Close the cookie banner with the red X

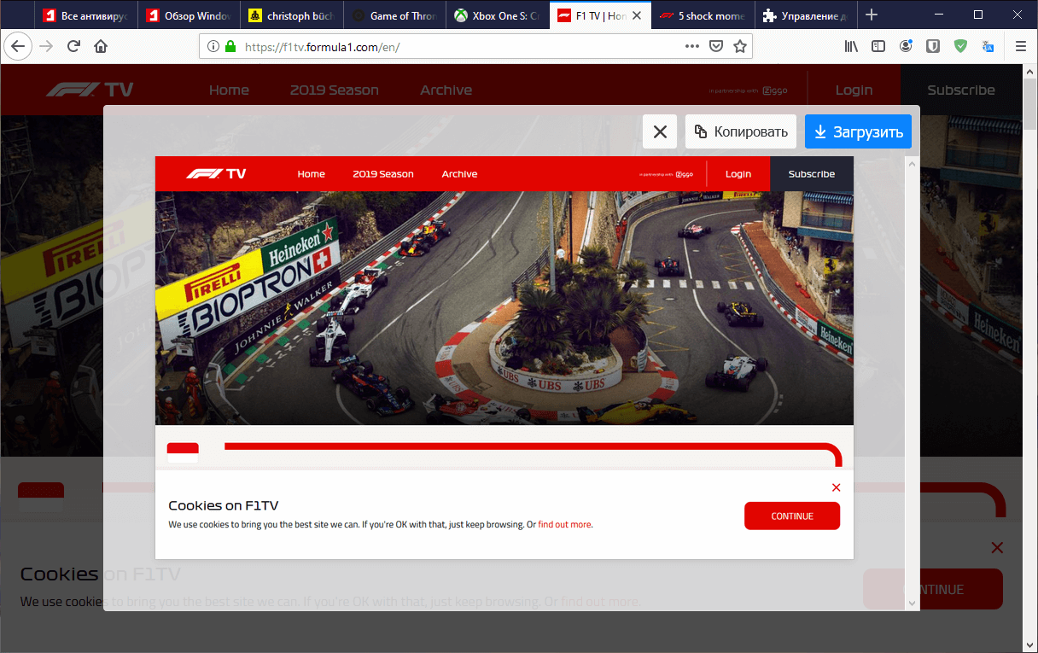[836, 487]
